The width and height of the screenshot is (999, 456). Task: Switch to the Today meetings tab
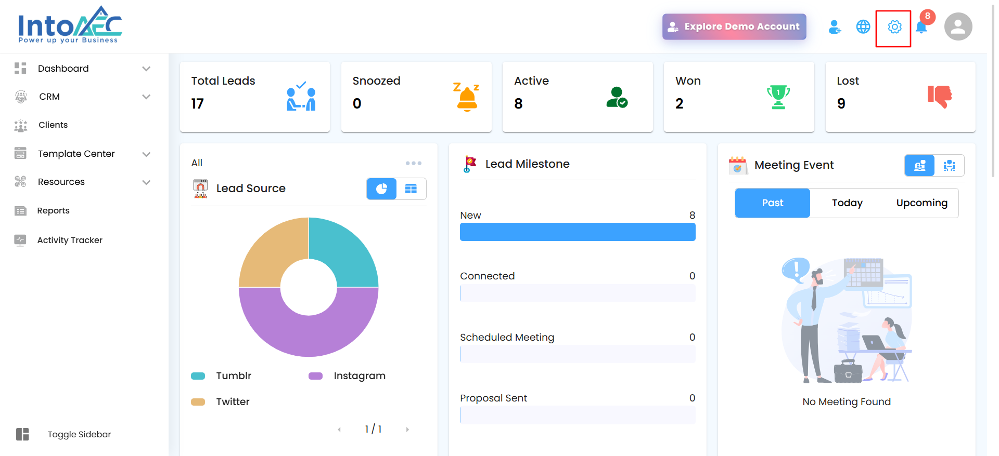pos(847,203)
